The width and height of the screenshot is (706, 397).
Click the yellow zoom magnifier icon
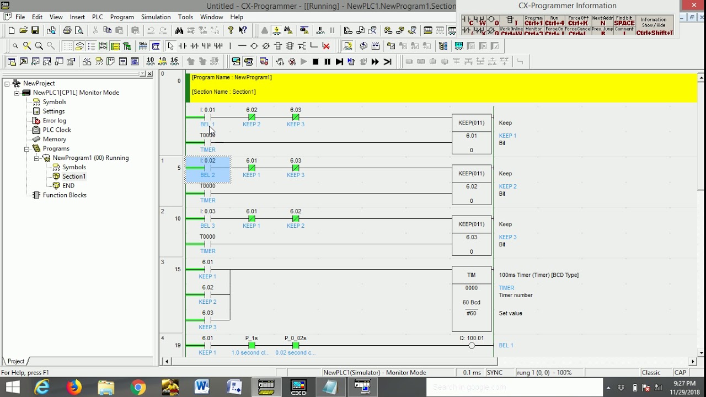point(27,46)
